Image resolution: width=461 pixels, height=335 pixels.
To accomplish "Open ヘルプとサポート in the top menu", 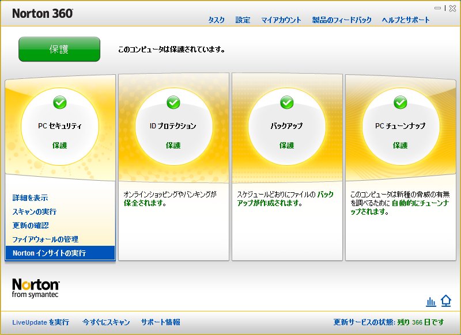I will point(406,20).
